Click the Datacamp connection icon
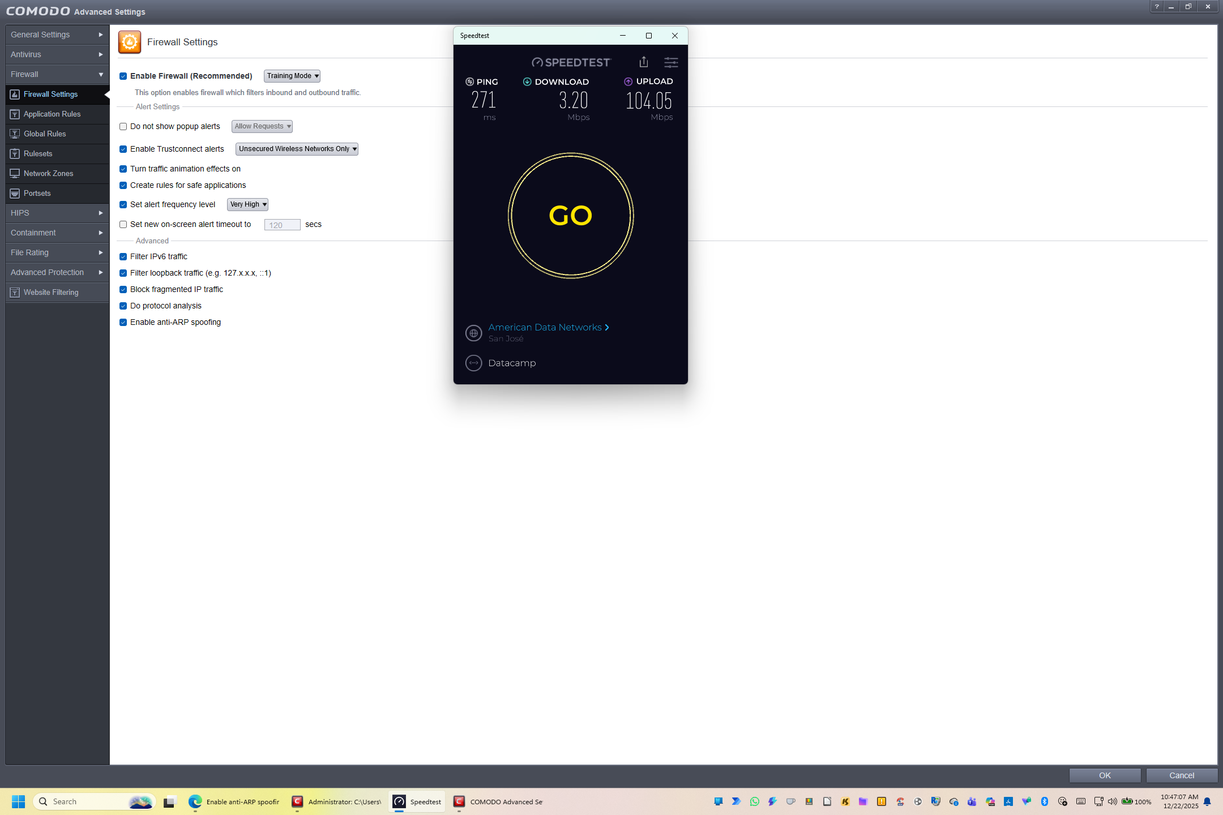 pos(473,363)
